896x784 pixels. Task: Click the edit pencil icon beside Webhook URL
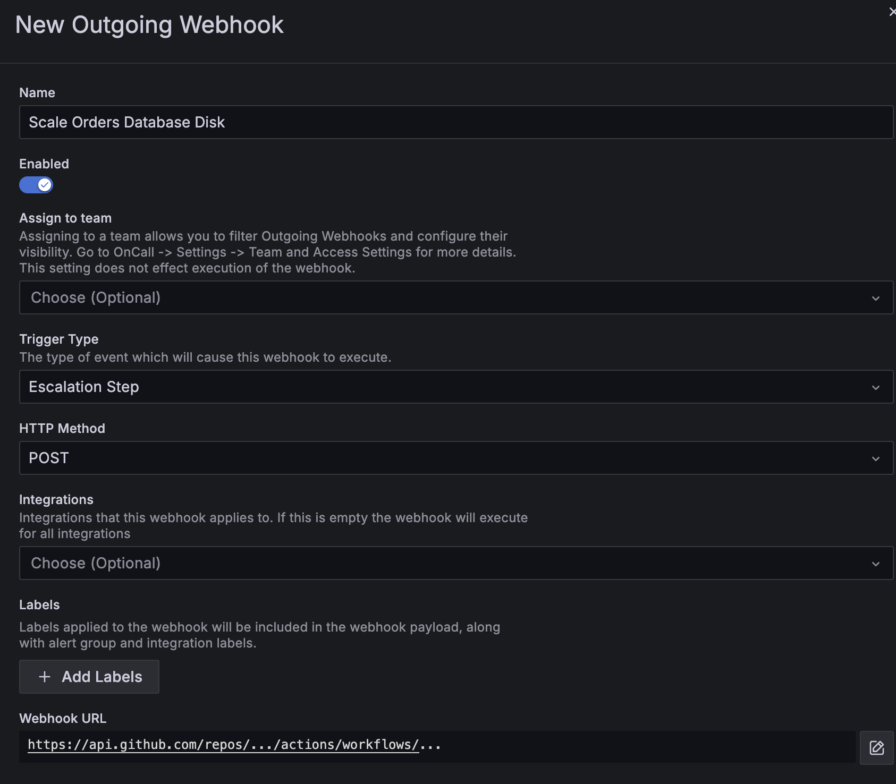[x=876, y=747]
